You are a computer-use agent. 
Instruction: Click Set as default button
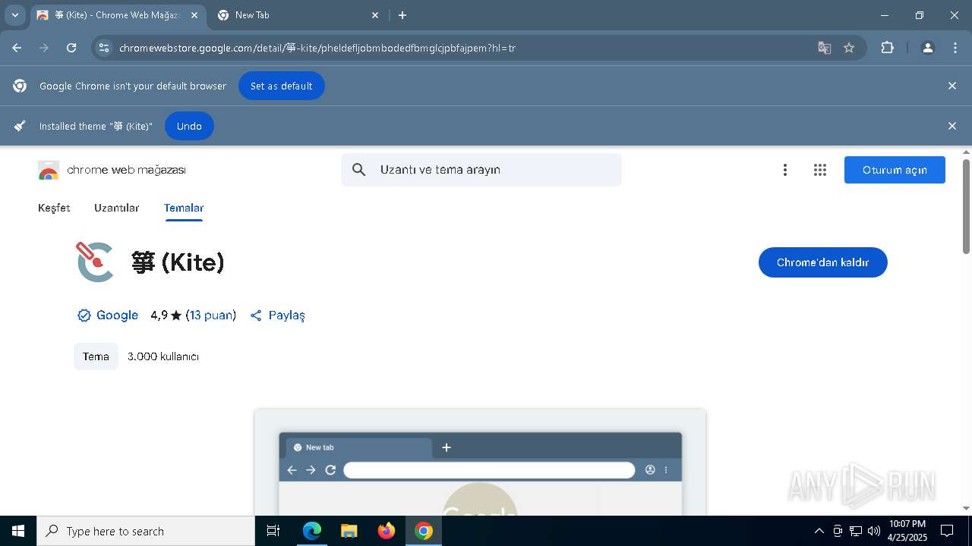tap(281, 86)
